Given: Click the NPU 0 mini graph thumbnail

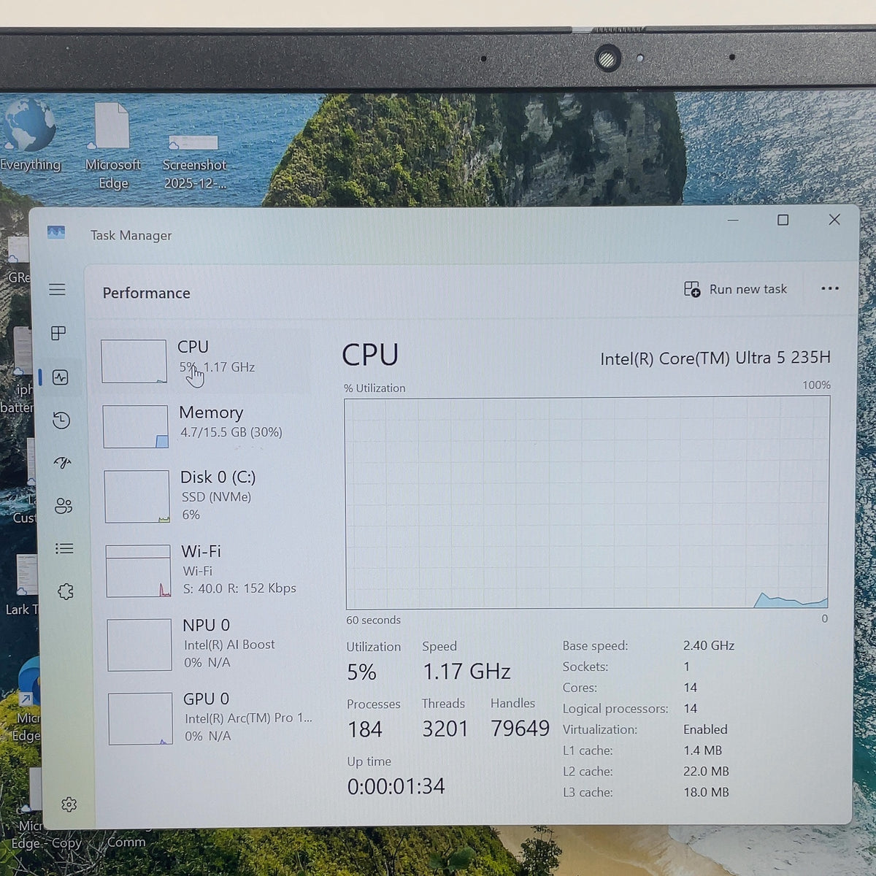Looking at the screenshot, I should pyautogui.click(x=139, y=645).
